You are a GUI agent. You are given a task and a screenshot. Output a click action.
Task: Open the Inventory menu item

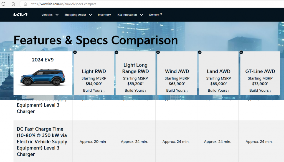104,15
